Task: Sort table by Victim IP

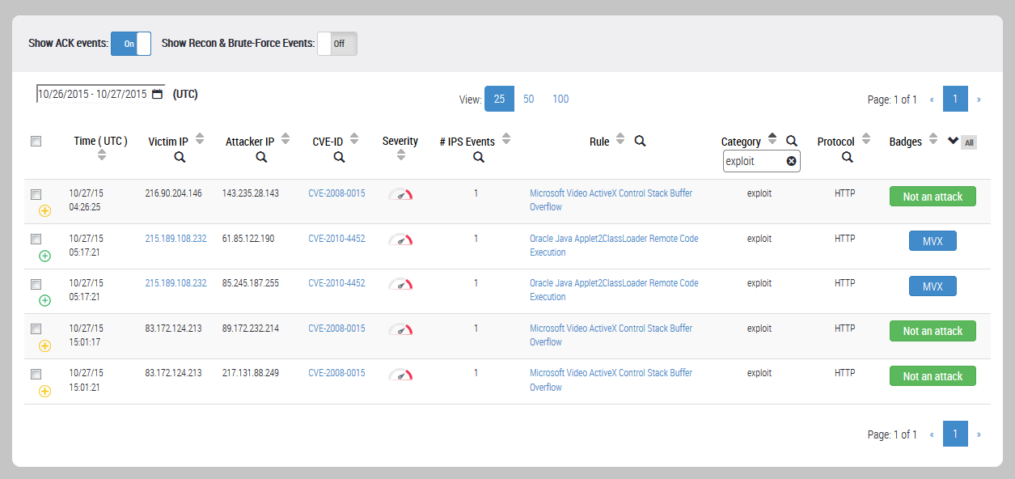Action: (200, 138)
